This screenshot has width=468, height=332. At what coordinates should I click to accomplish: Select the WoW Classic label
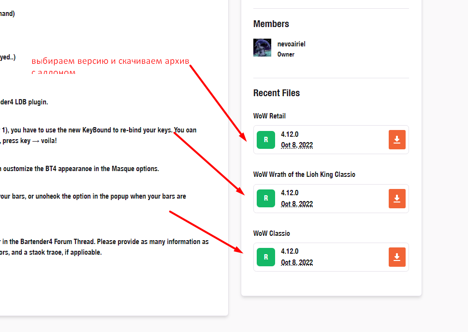pyautogui.click(x=272, y=233)
